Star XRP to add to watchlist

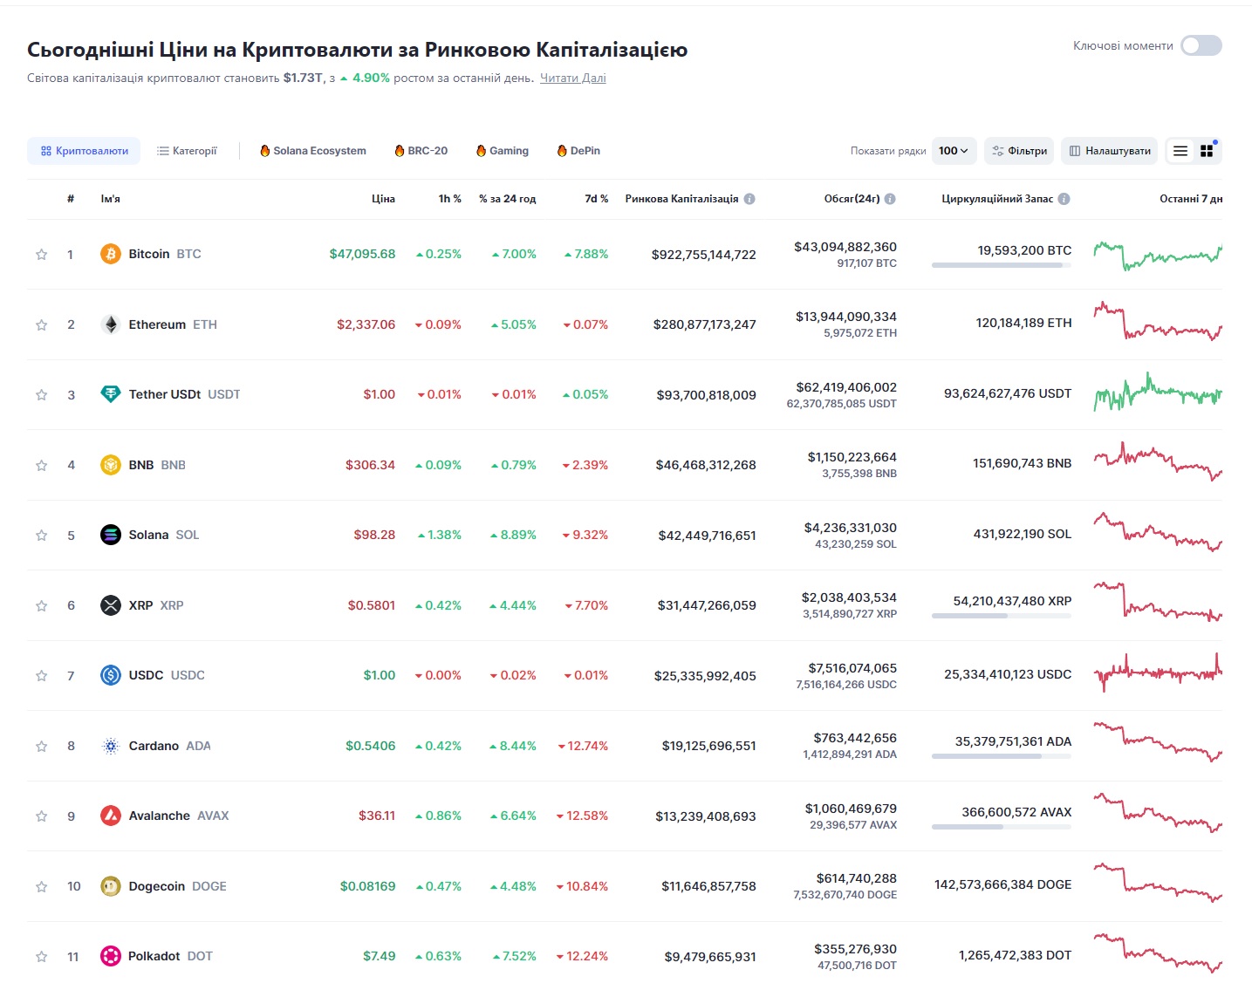[41, 605]
